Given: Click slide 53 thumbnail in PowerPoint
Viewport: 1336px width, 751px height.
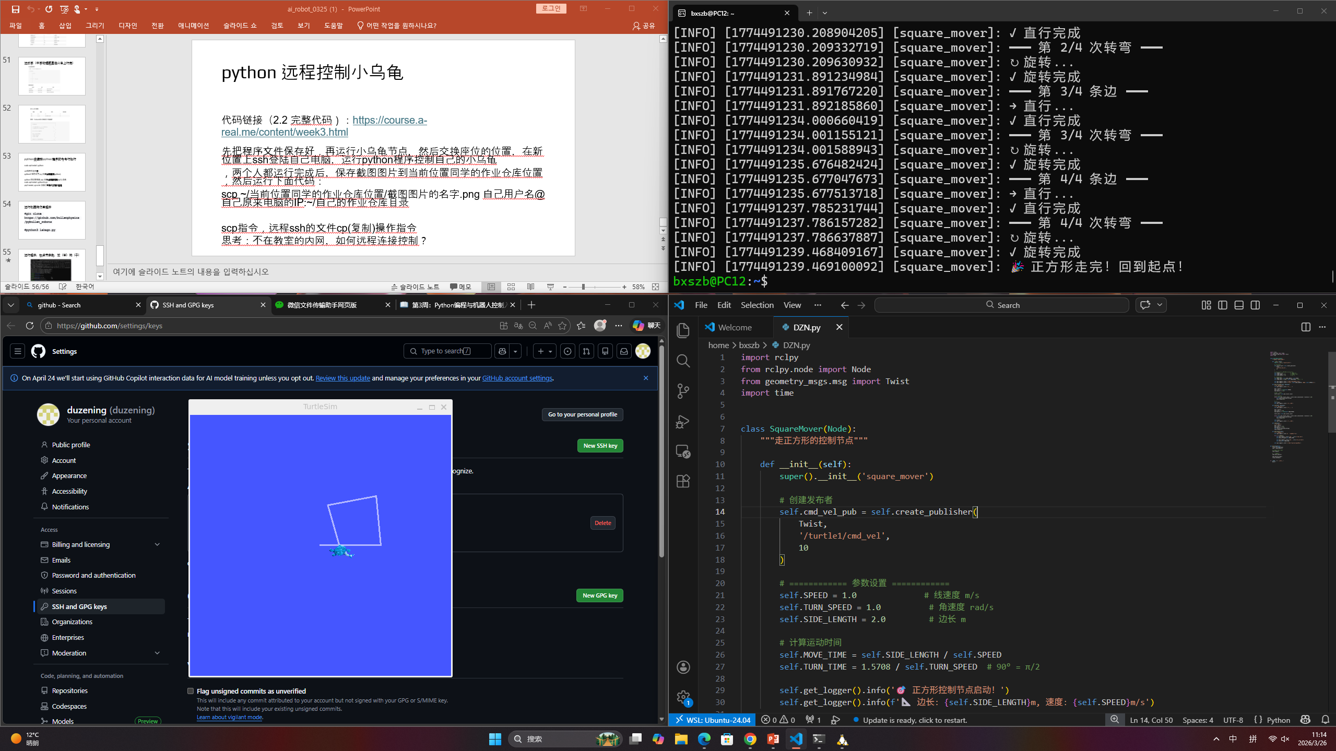Looking at the screenshot, I should 52,172.
